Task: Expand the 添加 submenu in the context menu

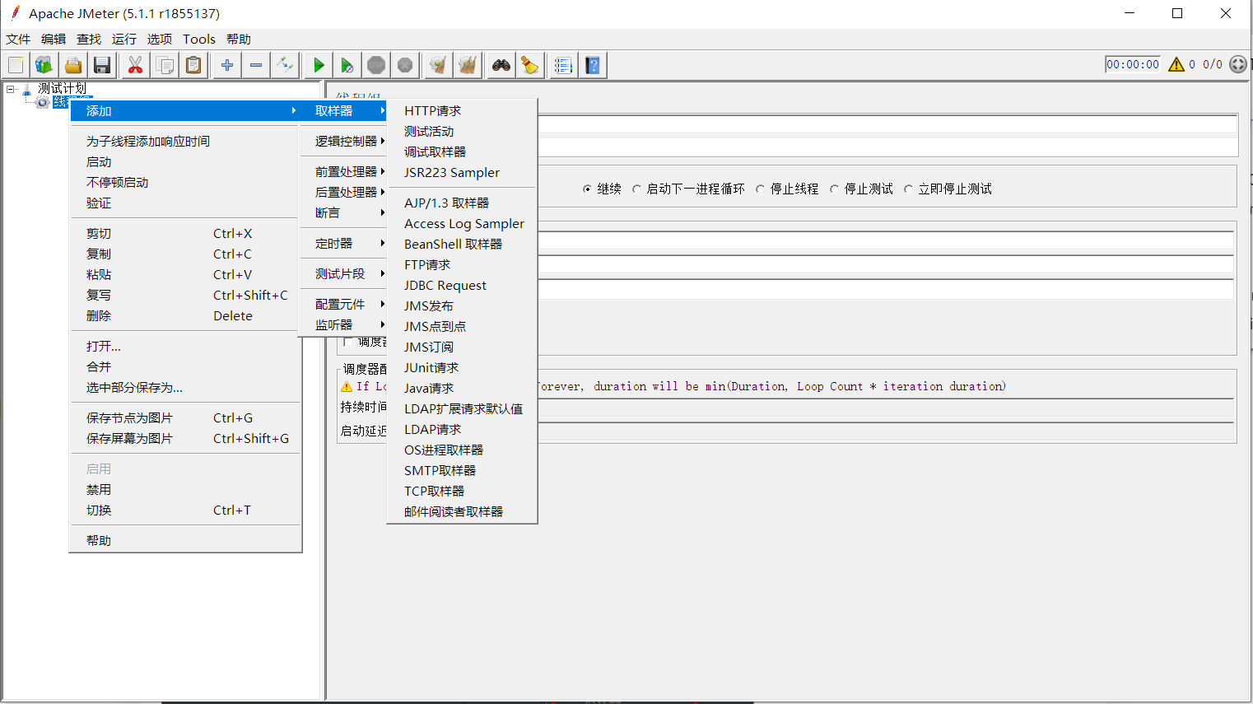Action: [186, 110]
